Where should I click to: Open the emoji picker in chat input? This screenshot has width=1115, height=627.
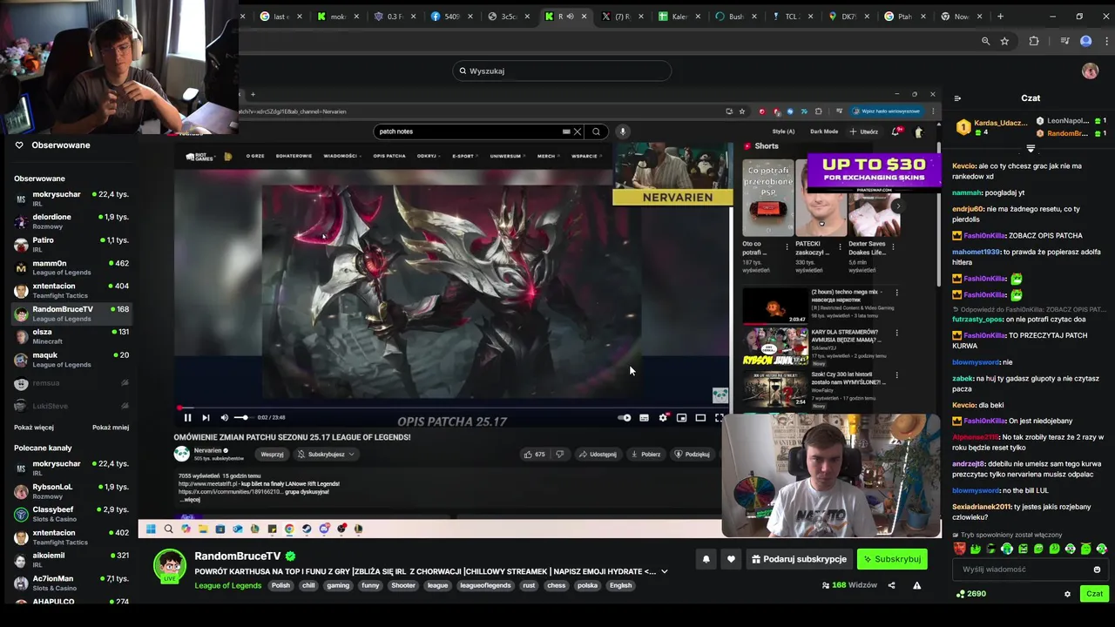1097,570
